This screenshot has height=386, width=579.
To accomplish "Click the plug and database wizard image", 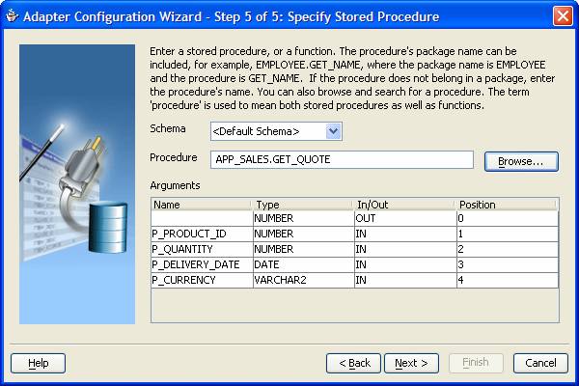I will point(77,183).
